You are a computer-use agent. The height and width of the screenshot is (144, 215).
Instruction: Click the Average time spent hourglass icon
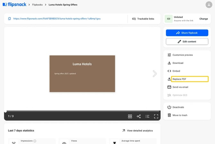tap(114, 143)
